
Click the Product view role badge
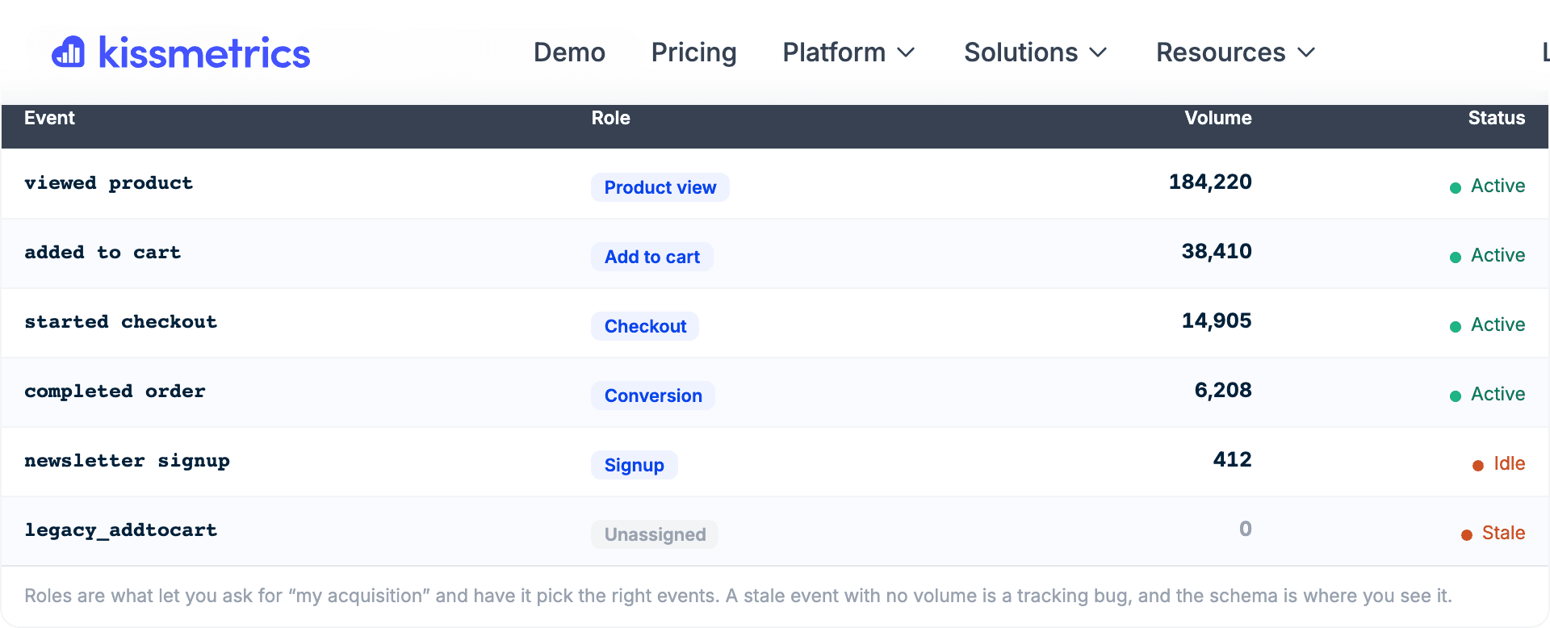click(x=660, y=187)
